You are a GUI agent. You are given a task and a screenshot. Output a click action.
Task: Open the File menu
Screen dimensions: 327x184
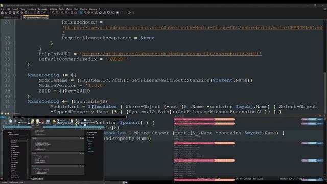click(x=3, y=9)
